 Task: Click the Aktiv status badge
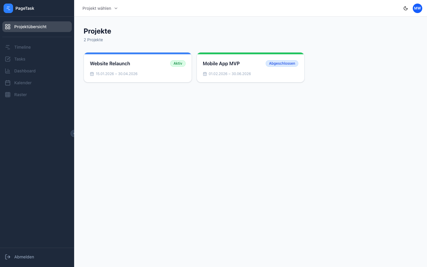[x=178, y=63]
